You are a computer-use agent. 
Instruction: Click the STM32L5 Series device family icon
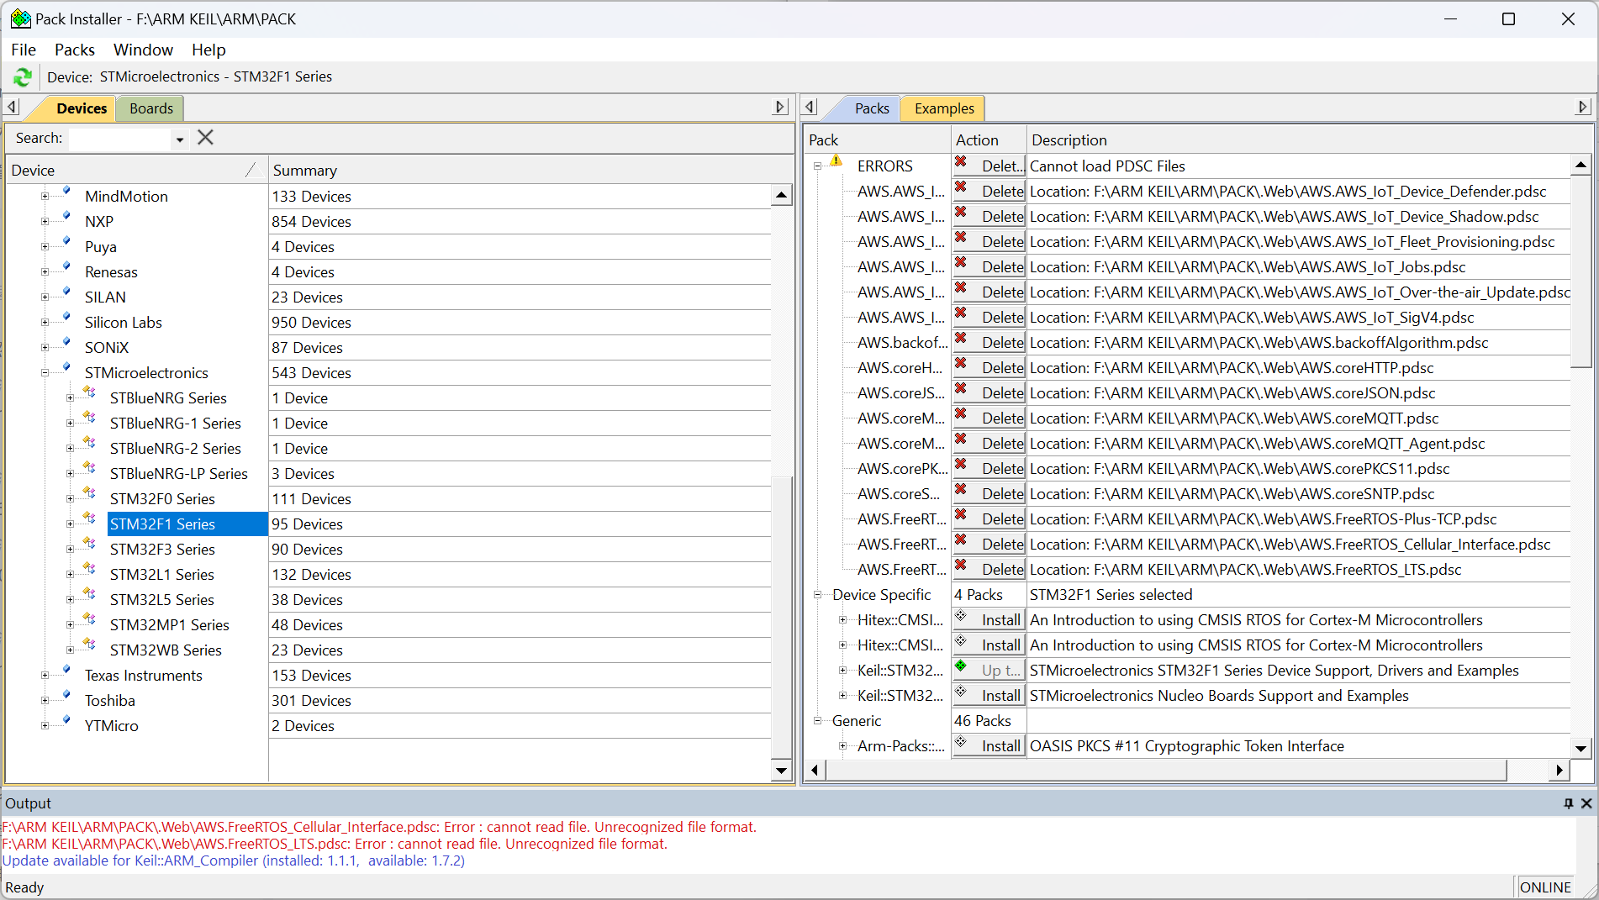click(x=89, y=594)
